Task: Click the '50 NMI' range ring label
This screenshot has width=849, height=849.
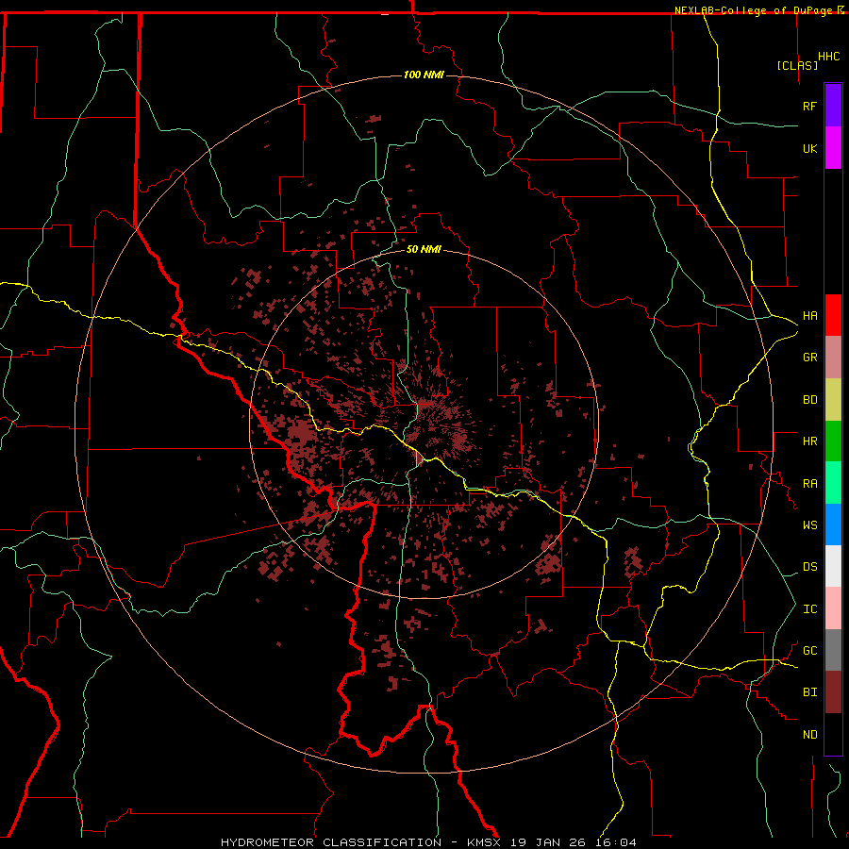Action: (x=424, y=249)
